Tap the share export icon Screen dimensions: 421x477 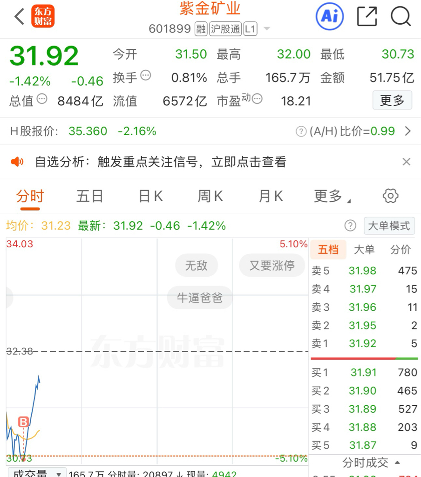pos(367,16)
